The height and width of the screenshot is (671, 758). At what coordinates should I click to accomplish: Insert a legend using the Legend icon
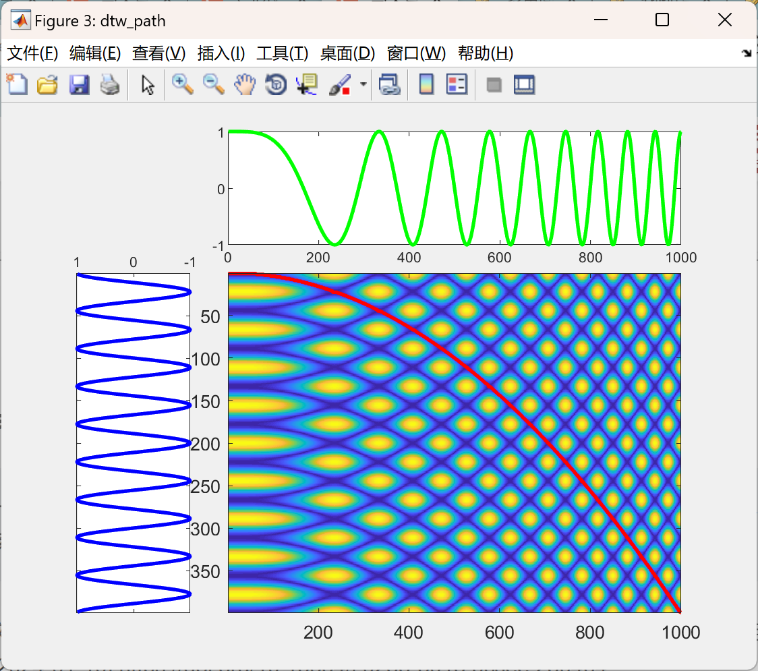[457, 84]
